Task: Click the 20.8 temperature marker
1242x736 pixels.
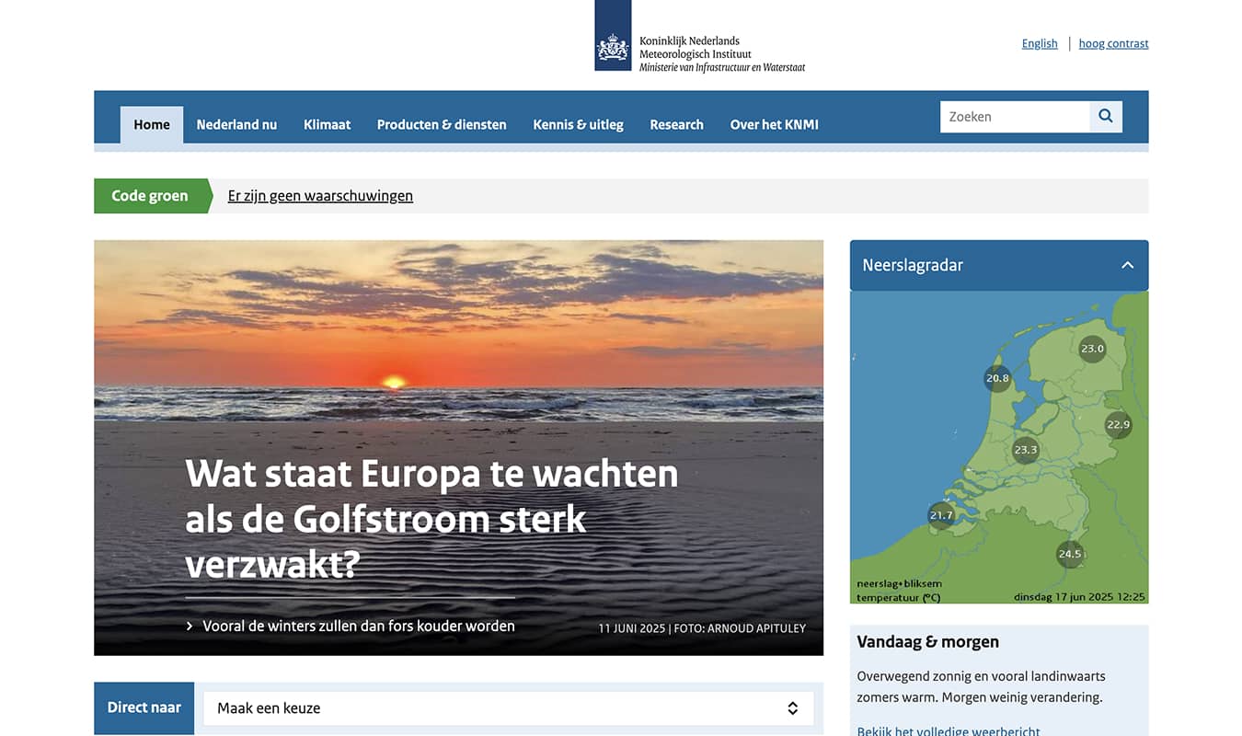Action: [997, 378]
